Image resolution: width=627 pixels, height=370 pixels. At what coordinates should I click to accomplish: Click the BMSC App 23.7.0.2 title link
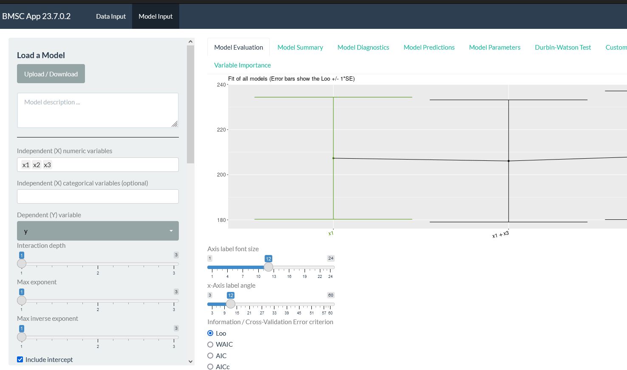click(37, 17)
